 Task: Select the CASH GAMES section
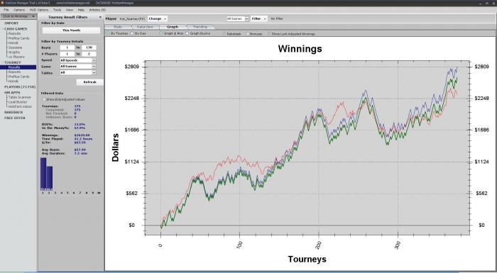16,29
